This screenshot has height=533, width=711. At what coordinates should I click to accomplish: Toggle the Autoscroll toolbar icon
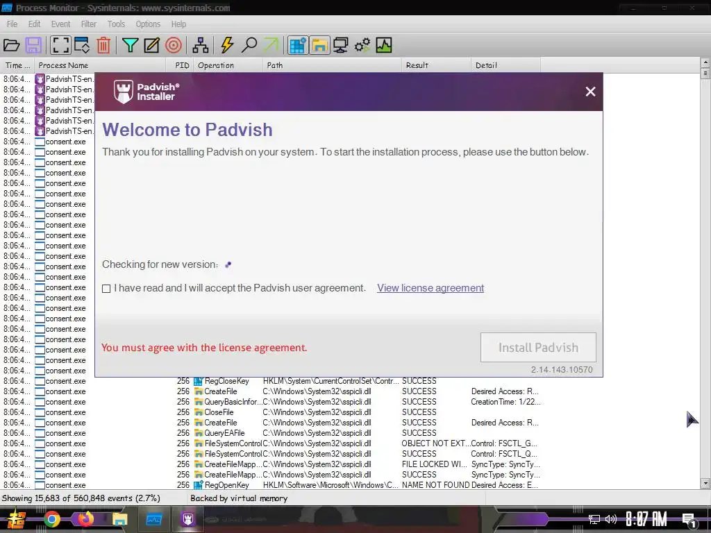(82, 45)
